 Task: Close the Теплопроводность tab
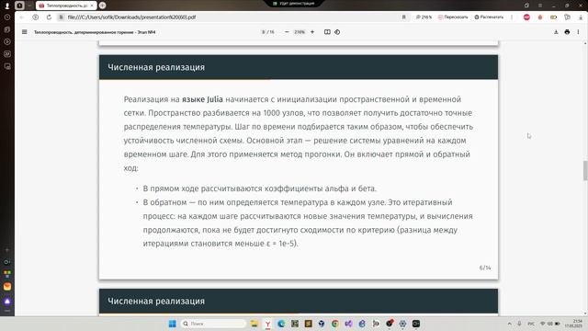coord(92,6)
